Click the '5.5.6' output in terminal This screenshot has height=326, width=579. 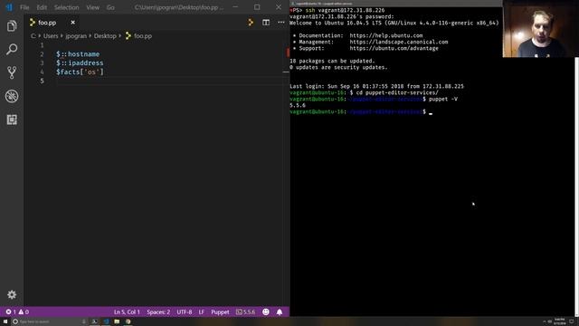(x=298, y=105)
